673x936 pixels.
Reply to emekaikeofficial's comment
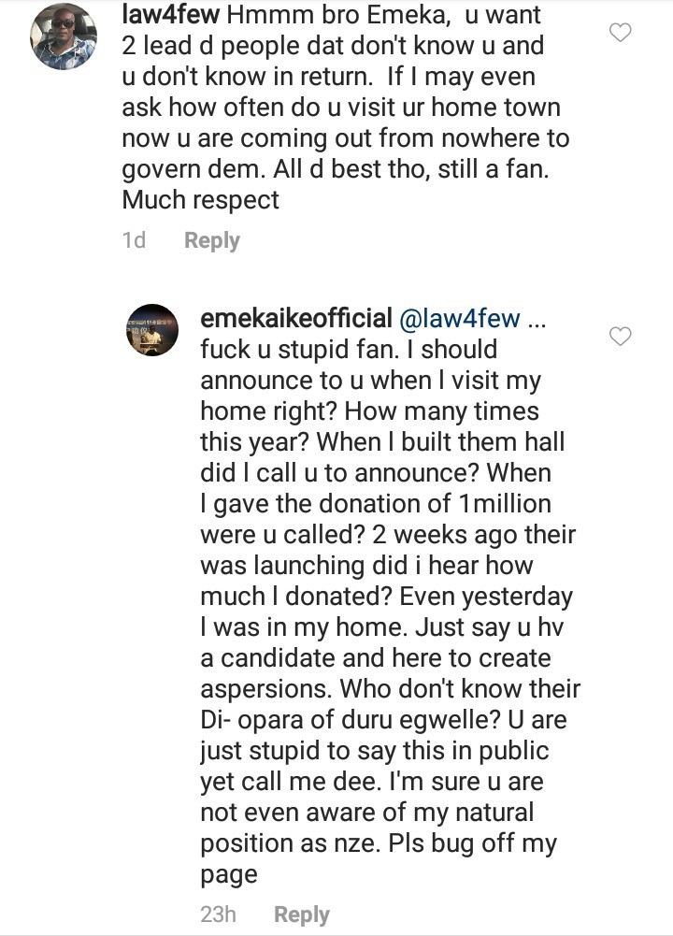pos(301,914)
